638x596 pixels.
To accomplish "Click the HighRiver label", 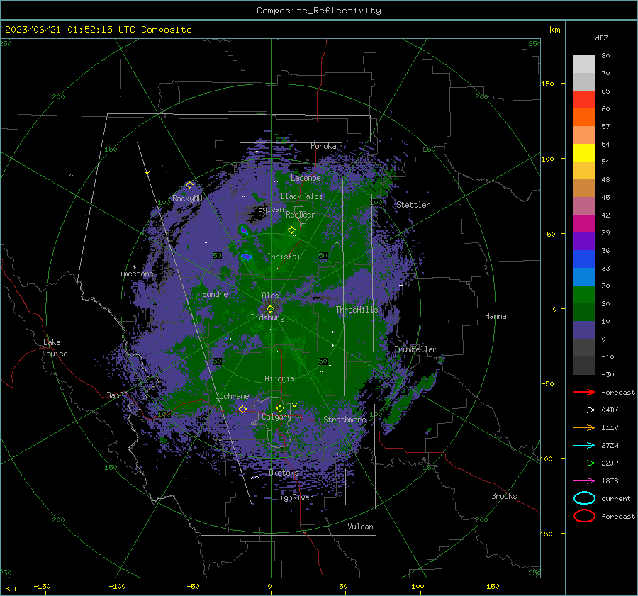I will point(293,497).
